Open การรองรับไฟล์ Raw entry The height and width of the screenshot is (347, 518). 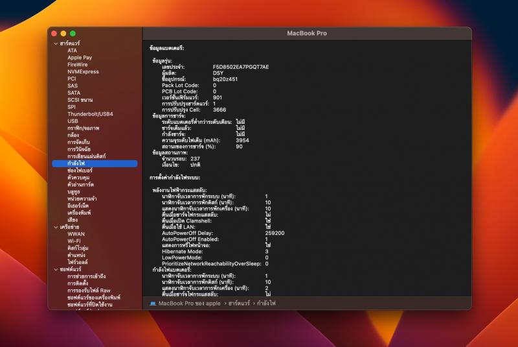coord(89,291)
